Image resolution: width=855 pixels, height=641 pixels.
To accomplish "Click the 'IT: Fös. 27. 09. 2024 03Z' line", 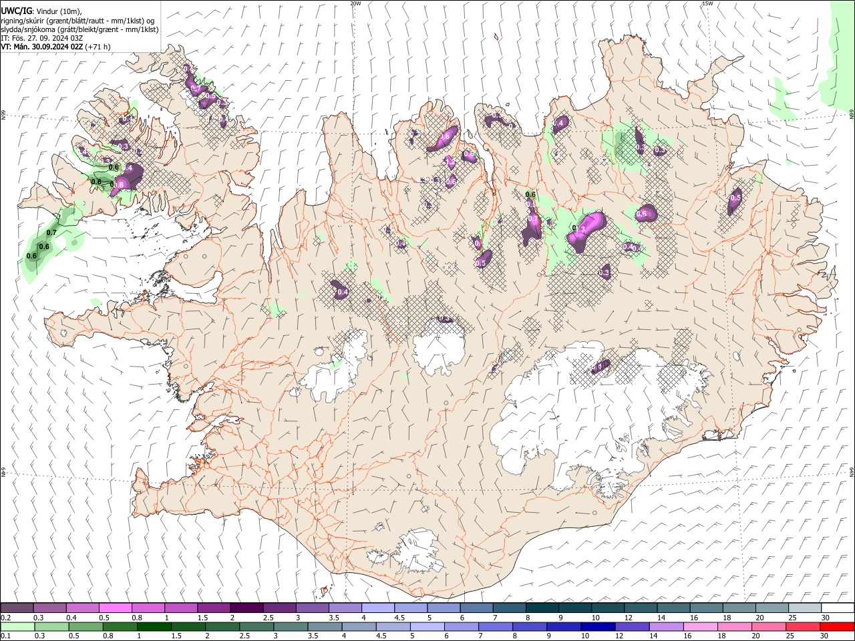I will [42, 38].
